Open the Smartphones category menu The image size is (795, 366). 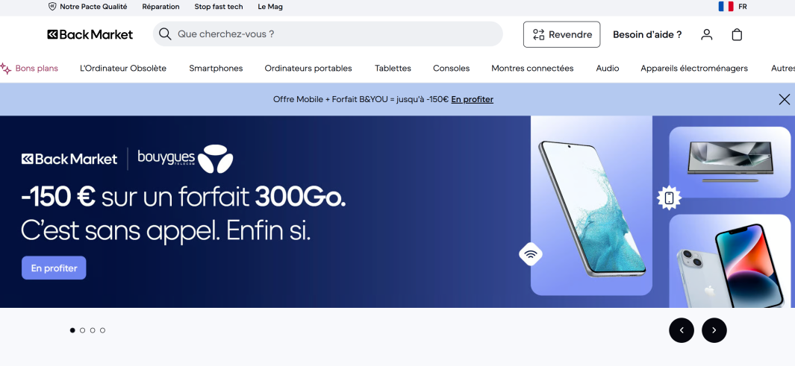(216, 68)
